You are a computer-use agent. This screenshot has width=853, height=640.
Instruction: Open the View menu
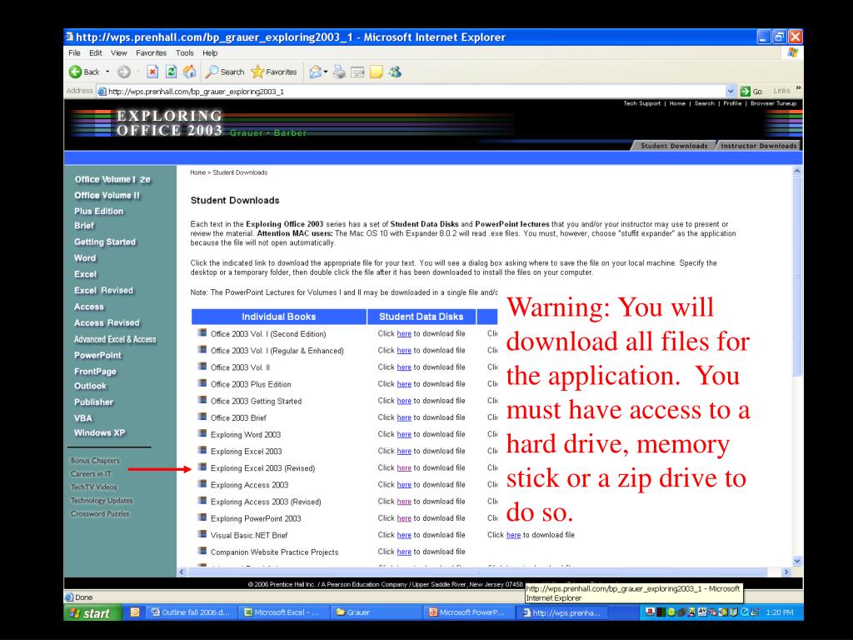[118, 52]
